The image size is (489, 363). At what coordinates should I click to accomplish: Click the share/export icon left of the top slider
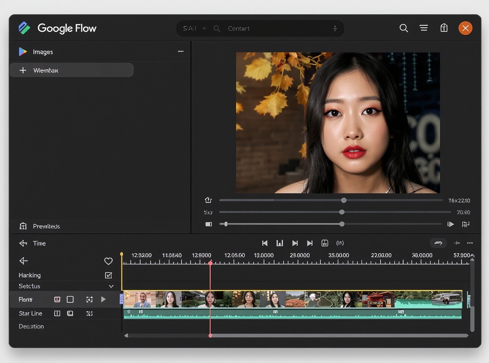(x=208, y=200)
